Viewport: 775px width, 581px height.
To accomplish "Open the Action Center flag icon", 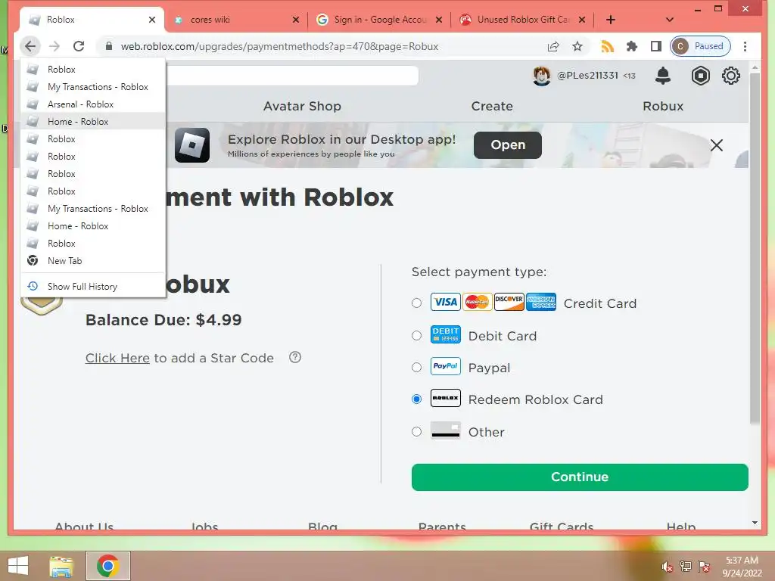I will coord(704,567).
